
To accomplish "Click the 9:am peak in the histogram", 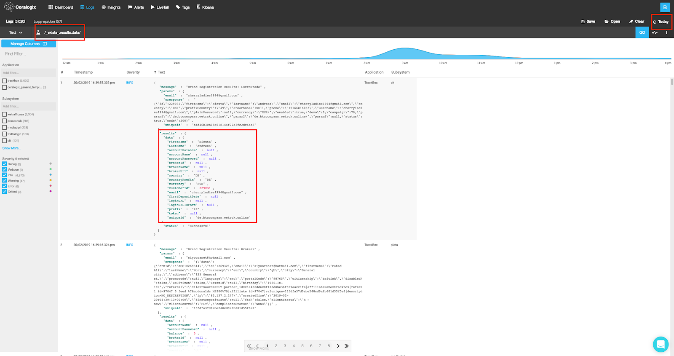I will pyautogui.click(x=404, y=53).
